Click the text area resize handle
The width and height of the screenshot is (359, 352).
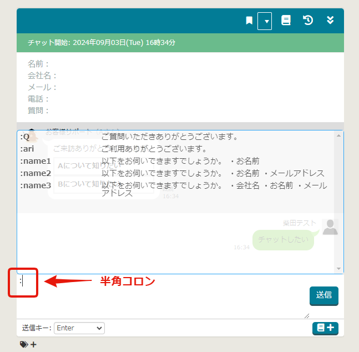tap(307, 316)
